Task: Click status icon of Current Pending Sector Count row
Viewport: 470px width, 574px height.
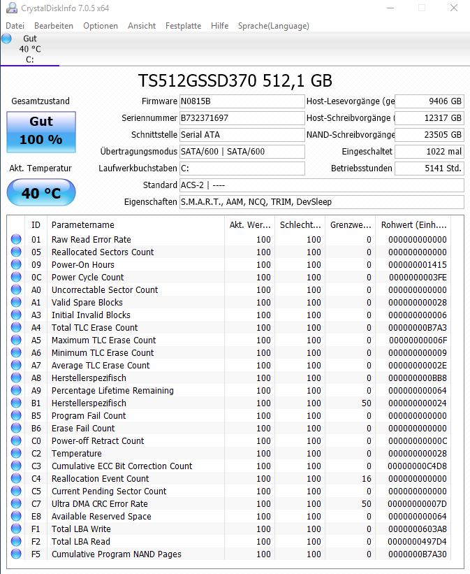Action: pyautogui.click(x=16, y=491)
